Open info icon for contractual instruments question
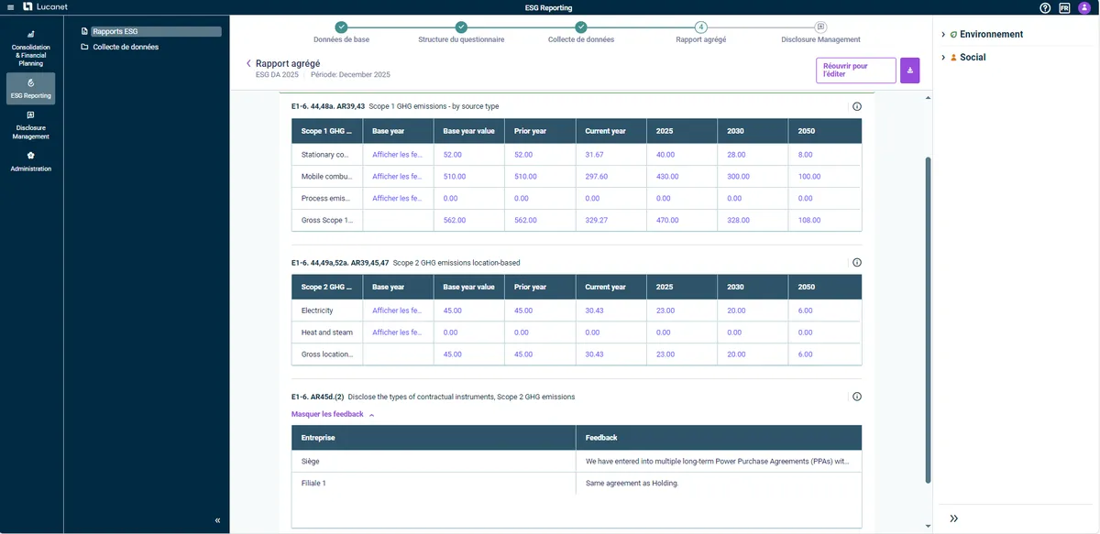 coord(857,397)
